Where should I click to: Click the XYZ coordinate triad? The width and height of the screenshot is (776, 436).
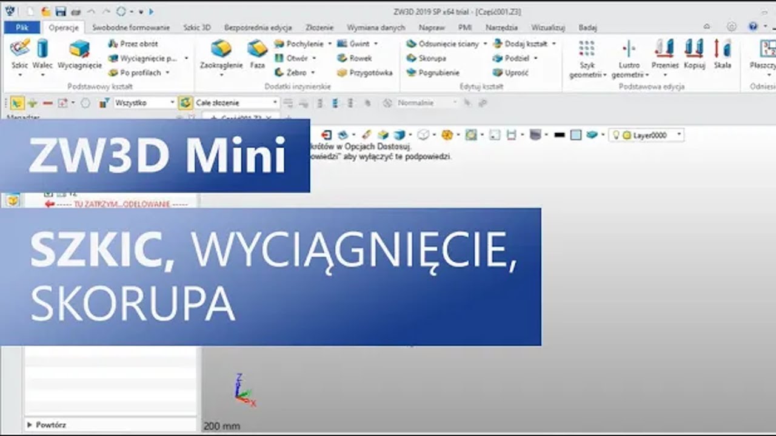(244, 390)
